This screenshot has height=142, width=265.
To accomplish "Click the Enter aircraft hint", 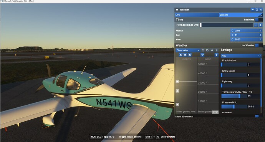I will pos(160,137).
